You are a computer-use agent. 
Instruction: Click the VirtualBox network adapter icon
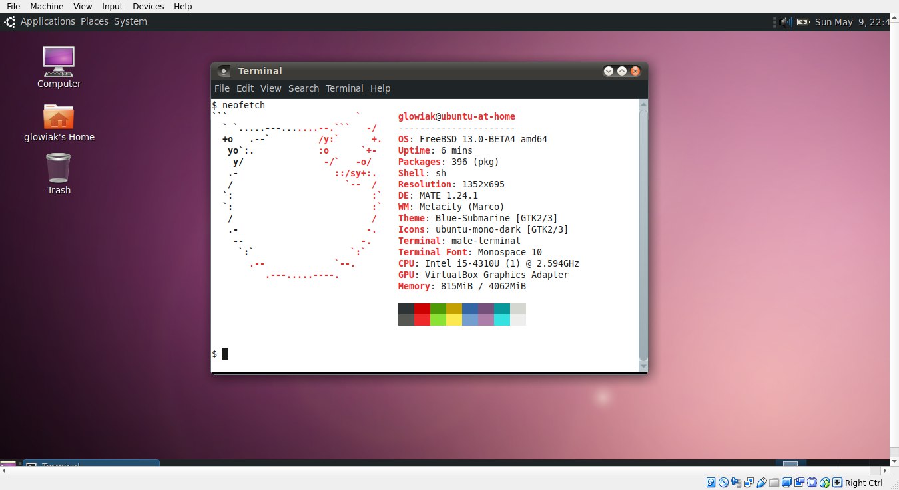[749, 483]
